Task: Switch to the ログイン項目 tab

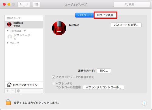Action: 105,15
